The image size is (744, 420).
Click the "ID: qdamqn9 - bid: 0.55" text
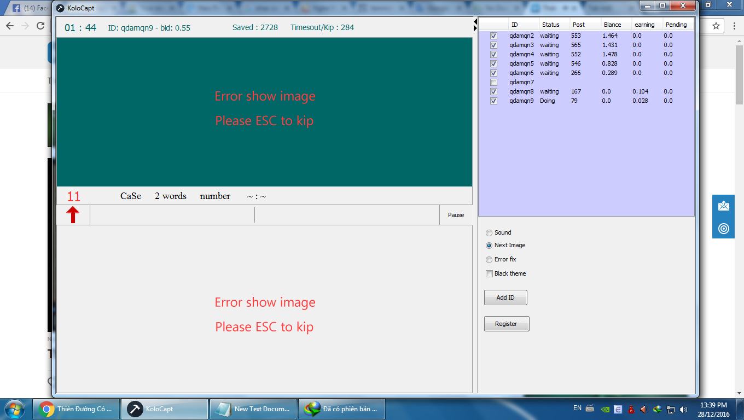149,28
